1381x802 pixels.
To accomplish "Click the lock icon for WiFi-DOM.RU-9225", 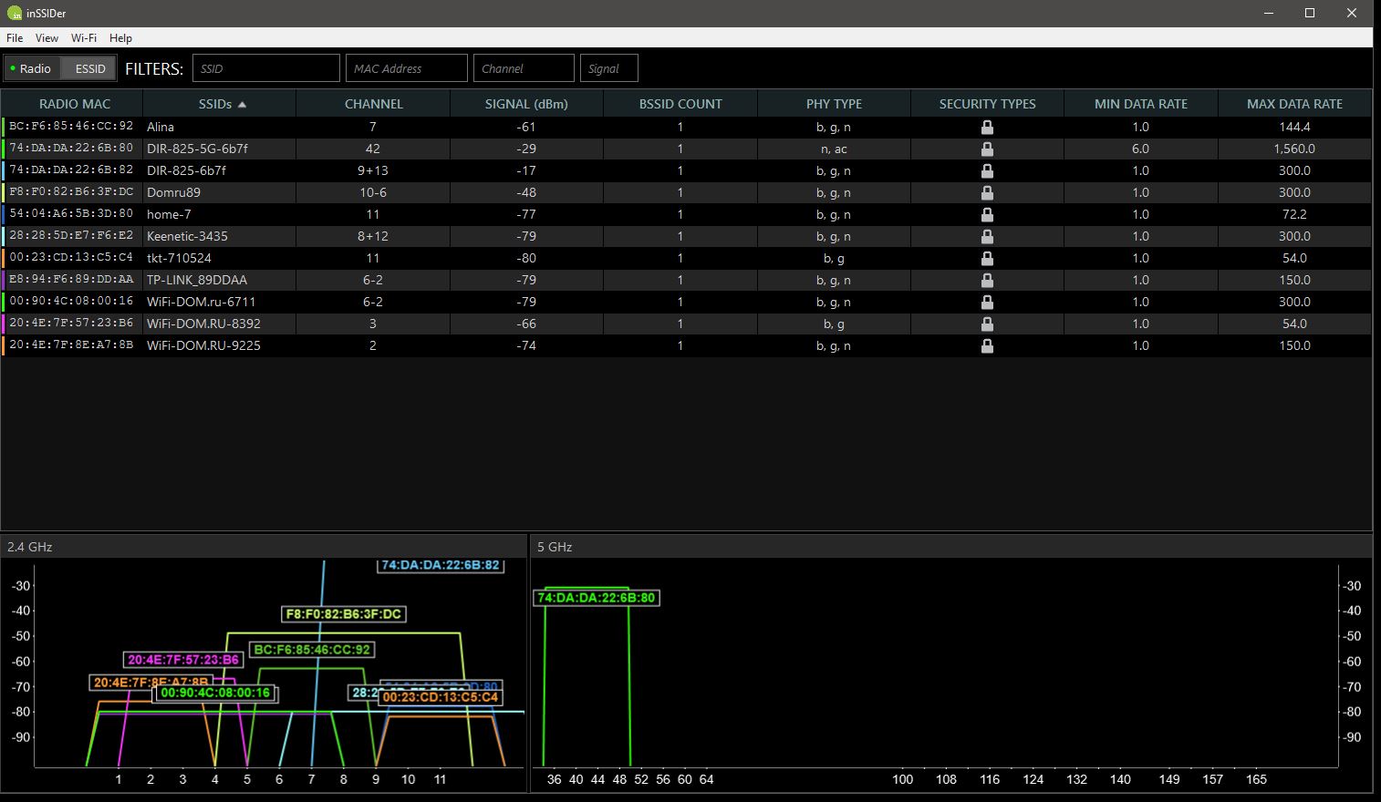I will point(987,345).
